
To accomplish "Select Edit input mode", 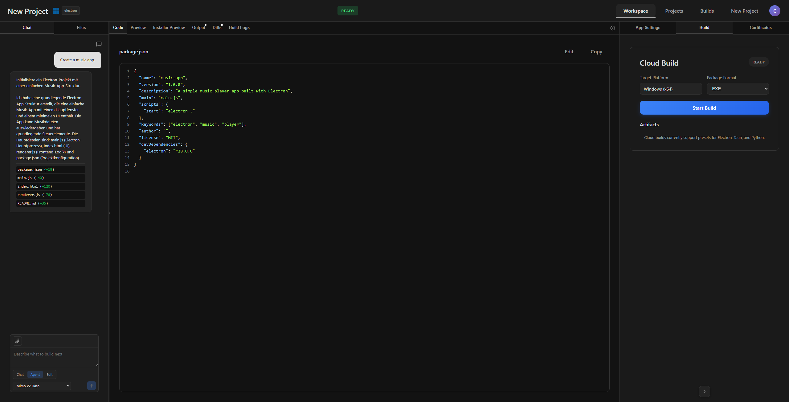I will coord(50,375).
